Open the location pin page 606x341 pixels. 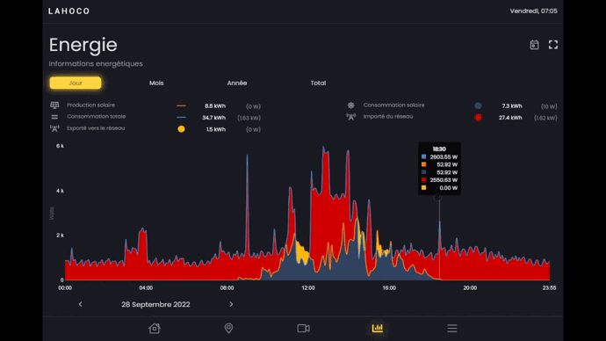(x=229, y=328)
